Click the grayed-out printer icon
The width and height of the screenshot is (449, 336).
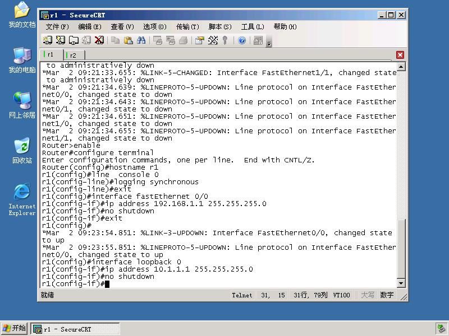coord(184,40)
